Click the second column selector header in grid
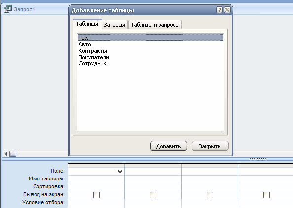The height and width of the screenshot is (208, 293). 153,166
